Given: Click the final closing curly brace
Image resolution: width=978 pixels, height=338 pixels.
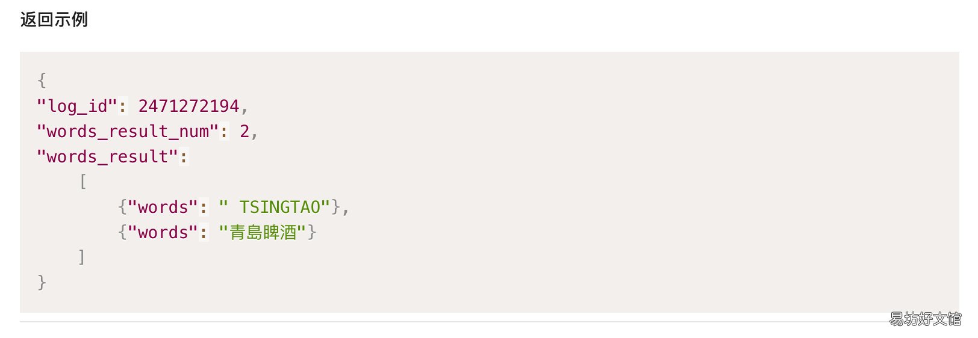Looking at the screenshot, I should pyautogui.click(x=42, y=283).
